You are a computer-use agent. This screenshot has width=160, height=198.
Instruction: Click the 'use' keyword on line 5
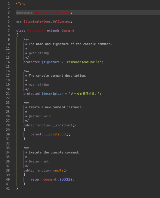coord(19,21)
